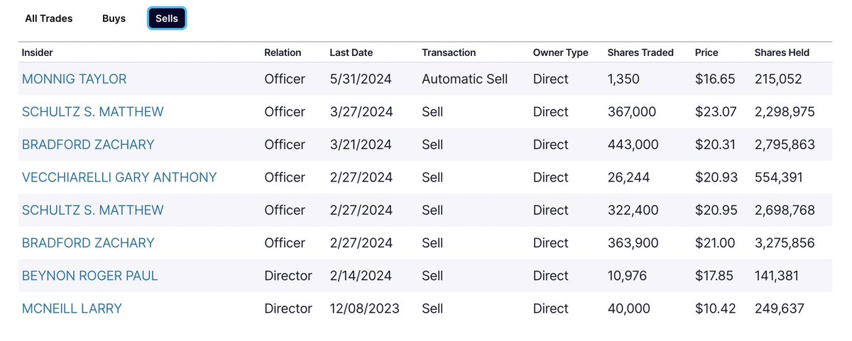Open the MONNIG TAYLOR insider link
Image resolution: width=852 pixels, height=341 pixels.
(74, 79)
